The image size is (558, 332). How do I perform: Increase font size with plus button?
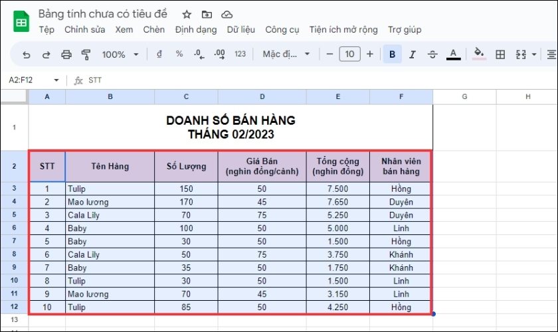click(370, 54)
